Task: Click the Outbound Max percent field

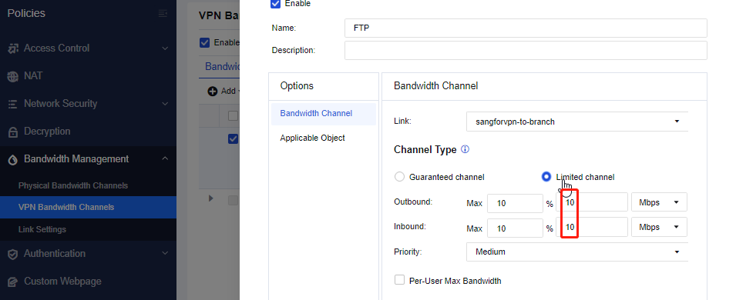Action: (515, 202)
